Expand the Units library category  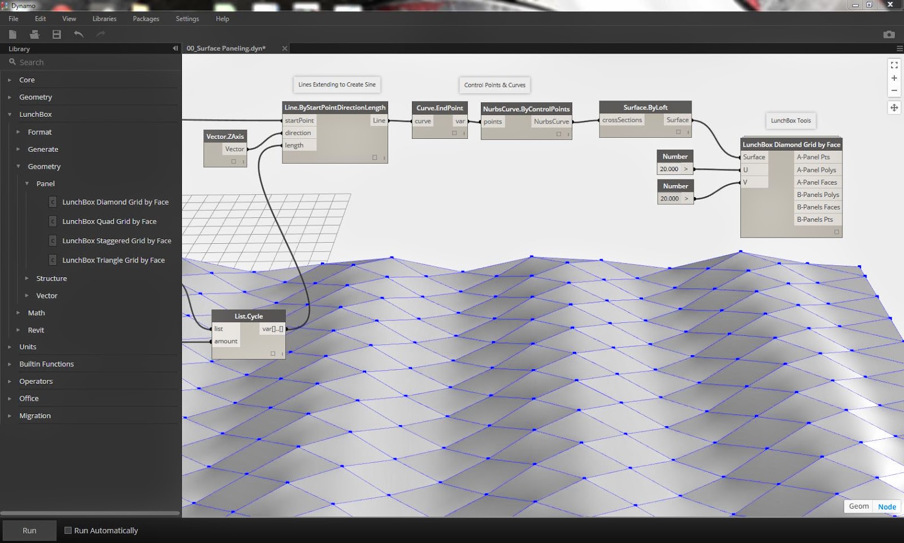tap(10, 347)
